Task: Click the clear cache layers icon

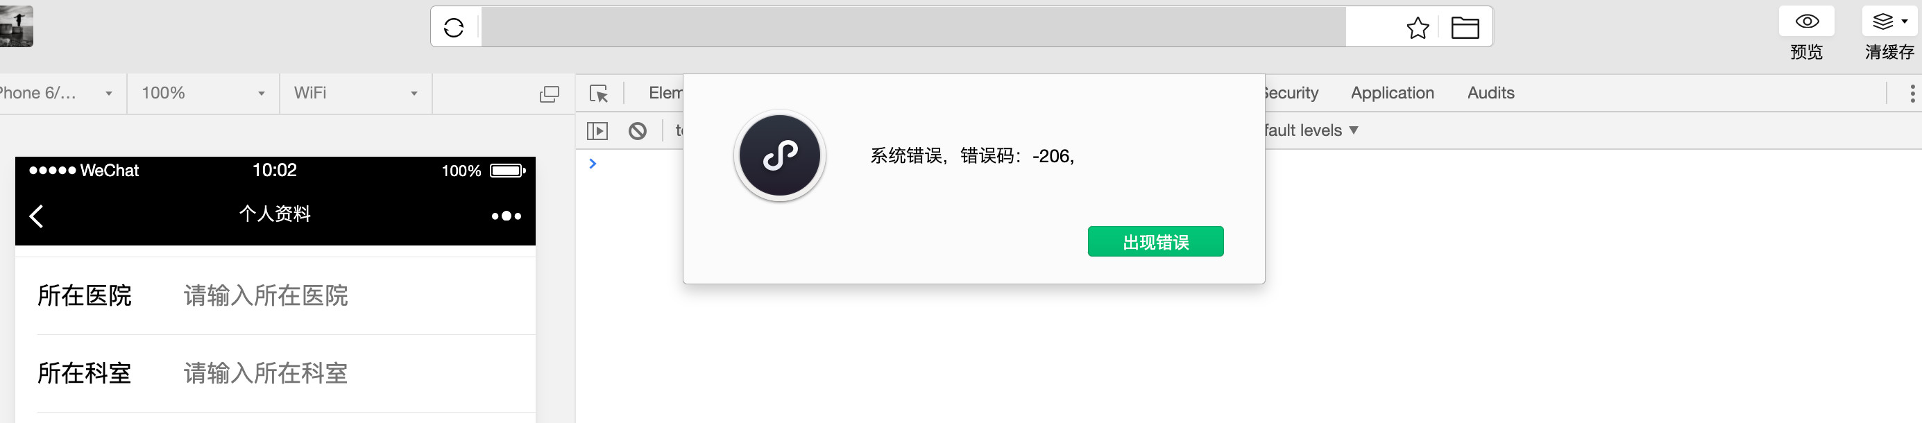Action: pyautogui.click(x=1889, y=21)
